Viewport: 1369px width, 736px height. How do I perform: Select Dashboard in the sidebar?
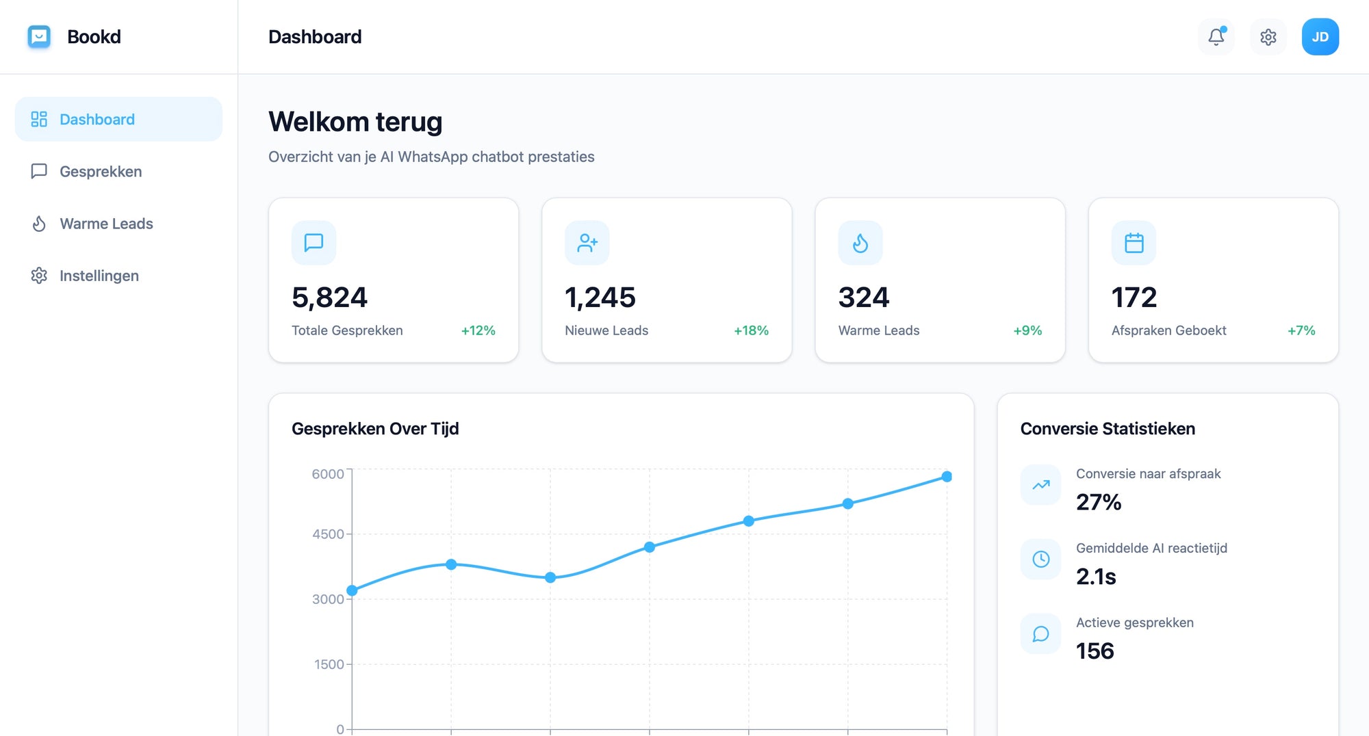pos(97,119)
